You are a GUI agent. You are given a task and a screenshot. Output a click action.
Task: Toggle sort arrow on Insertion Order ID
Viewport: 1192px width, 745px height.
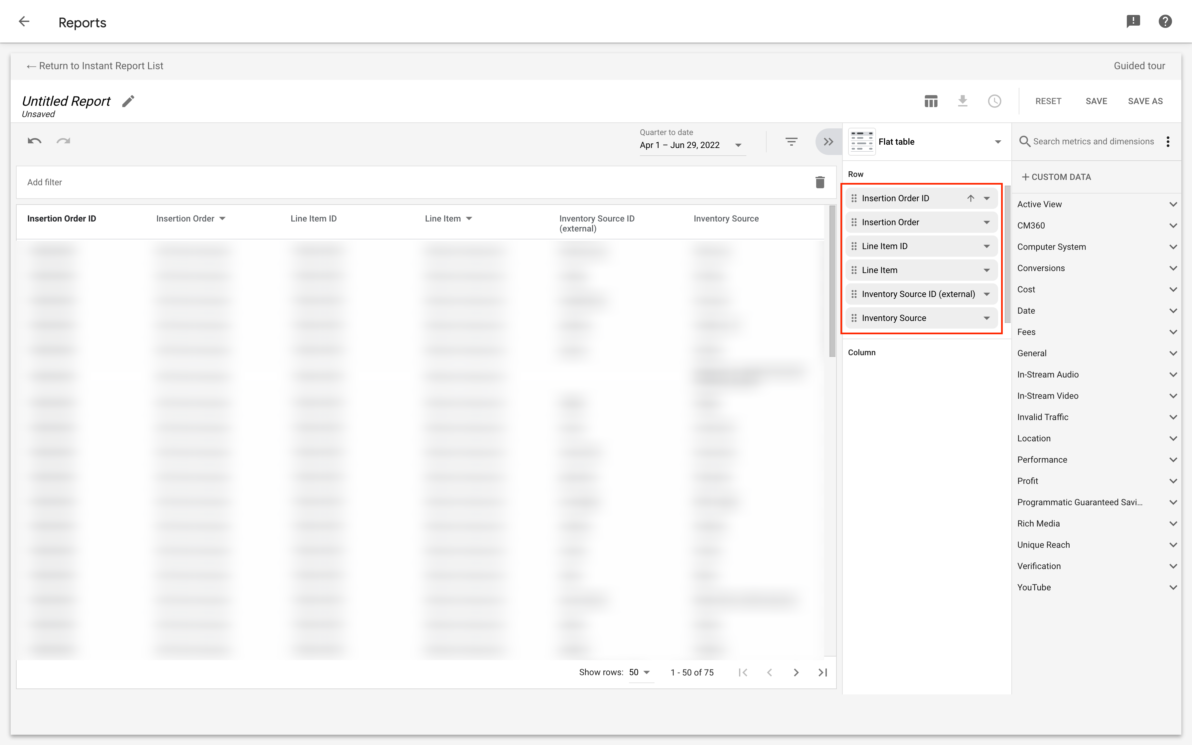[x=970, y=199]
